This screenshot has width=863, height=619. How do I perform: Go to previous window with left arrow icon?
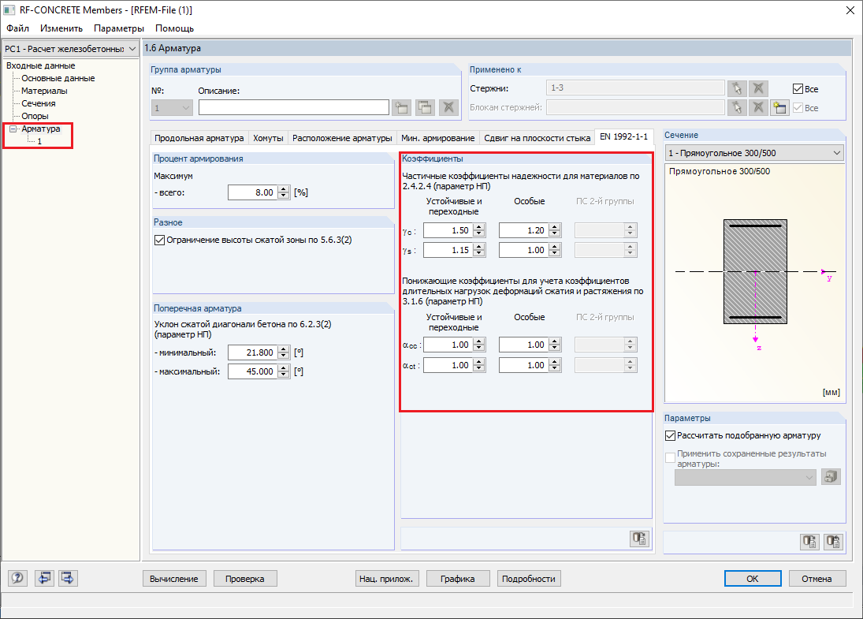coord(44,578)
